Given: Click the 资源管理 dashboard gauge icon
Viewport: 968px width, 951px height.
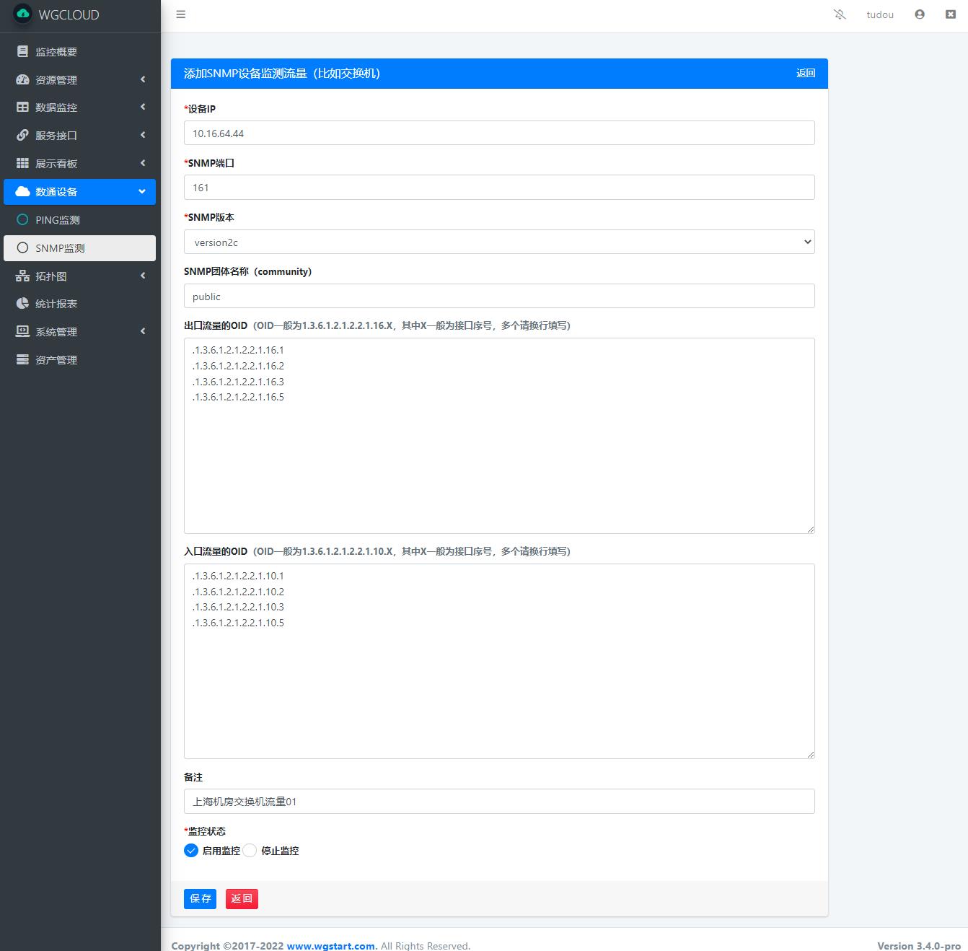Looking at the screenshot, I should (23, 80).
